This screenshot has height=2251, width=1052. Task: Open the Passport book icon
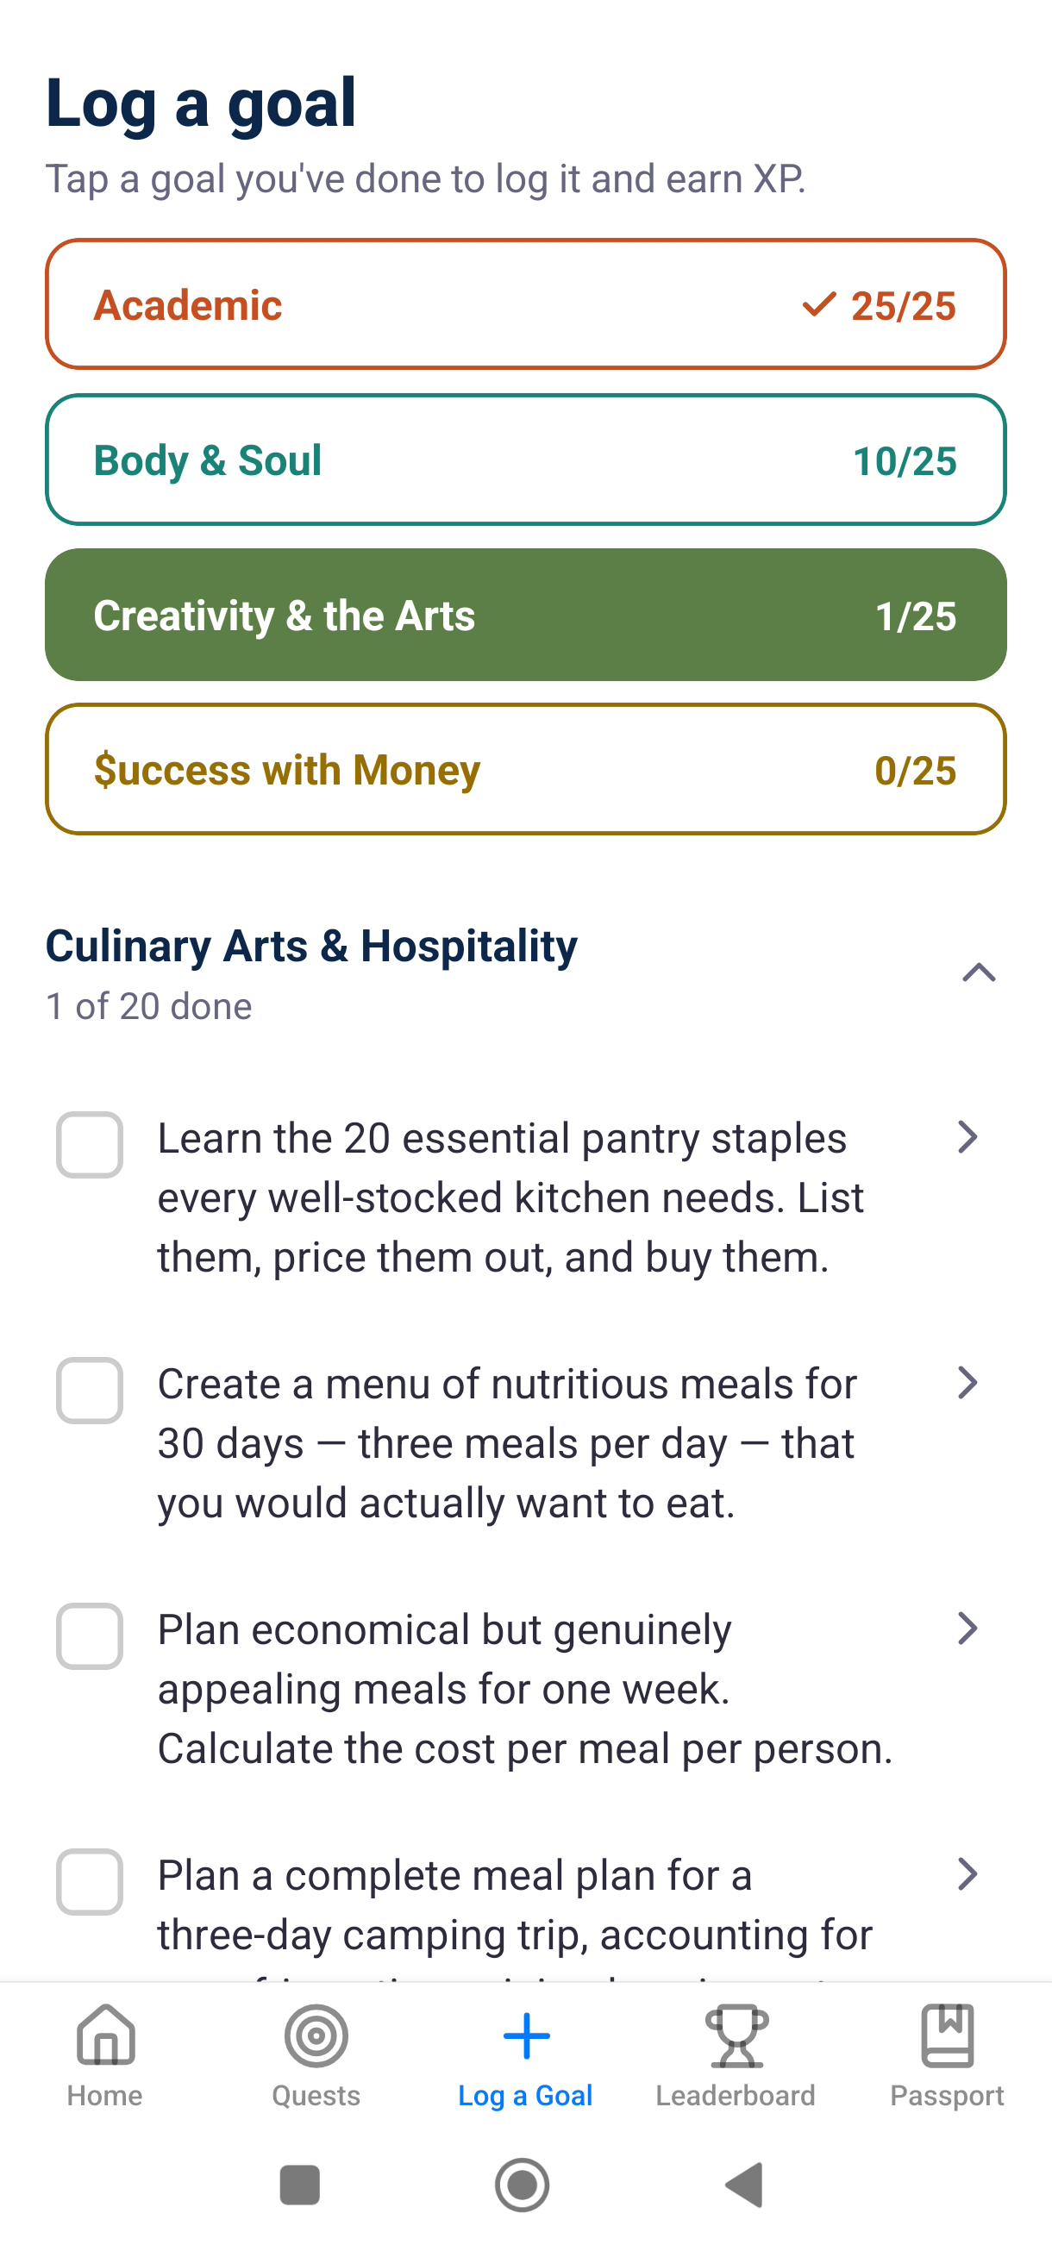tap(947, 2035)
